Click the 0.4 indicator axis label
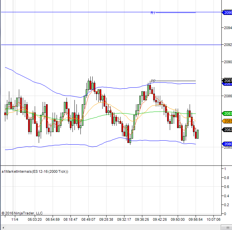This screenshot has width=232, height=230. 226,196
